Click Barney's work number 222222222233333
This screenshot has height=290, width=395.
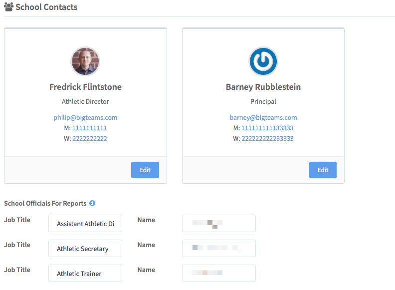point(267,139)
